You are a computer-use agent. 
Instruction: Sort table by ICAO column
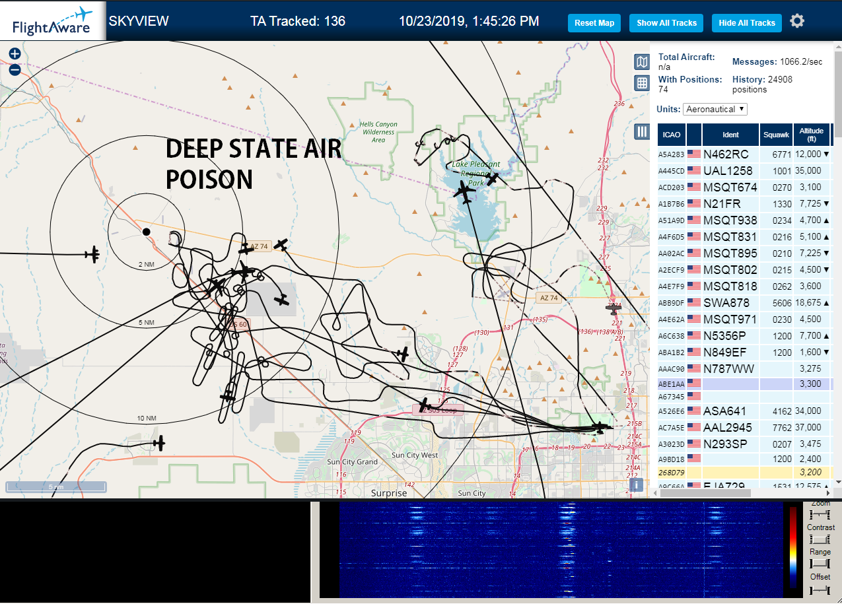click(672, 135)
